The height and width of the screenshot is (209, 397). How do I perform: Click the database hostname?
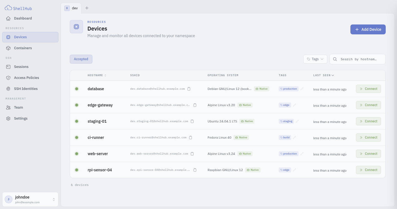96,89
